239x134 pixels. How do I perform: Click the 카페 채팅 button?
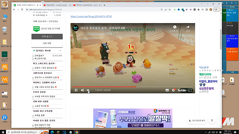pyautogui.click(x=47, y=43)
